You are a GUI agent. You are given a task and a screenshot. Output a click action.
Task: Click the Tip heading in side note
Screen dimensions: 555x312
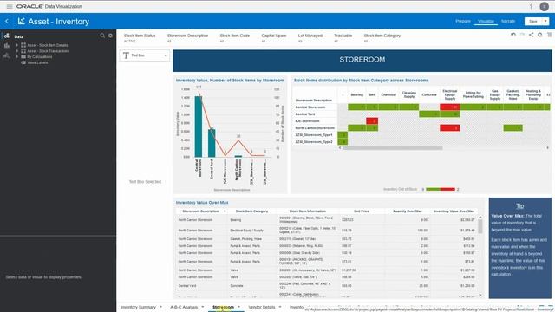[x=519, y=206]
